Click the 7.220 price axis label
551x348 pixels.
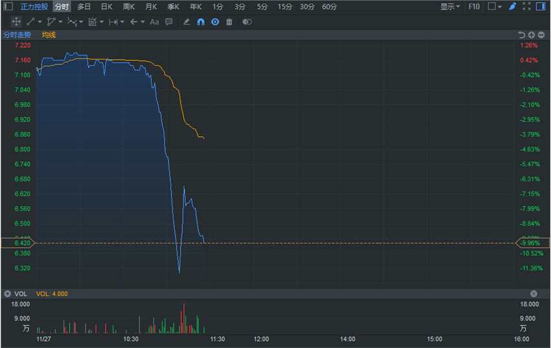point(23,45)
